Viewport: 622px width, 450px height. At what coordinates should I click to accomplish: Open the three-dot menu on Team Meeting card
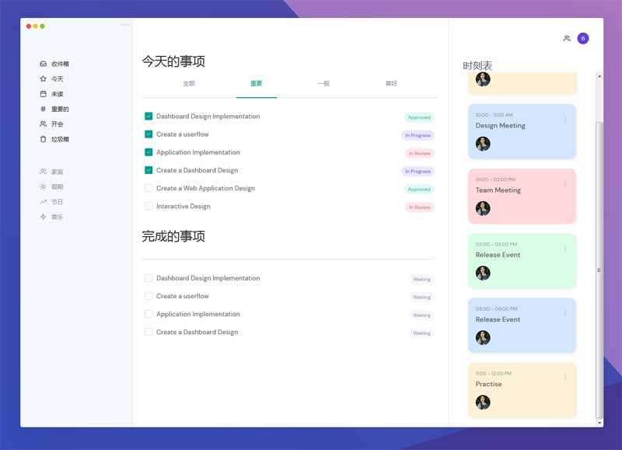coord(565,184)
